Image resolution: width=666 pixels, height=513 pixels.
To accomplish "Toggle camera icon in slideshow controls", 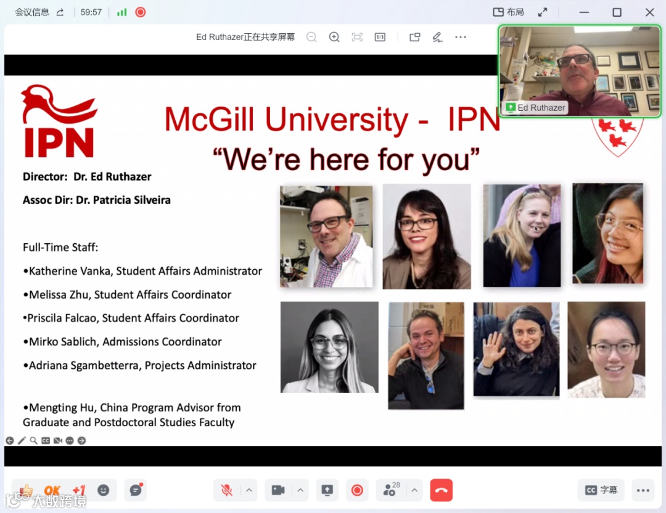I will [58, 441].
